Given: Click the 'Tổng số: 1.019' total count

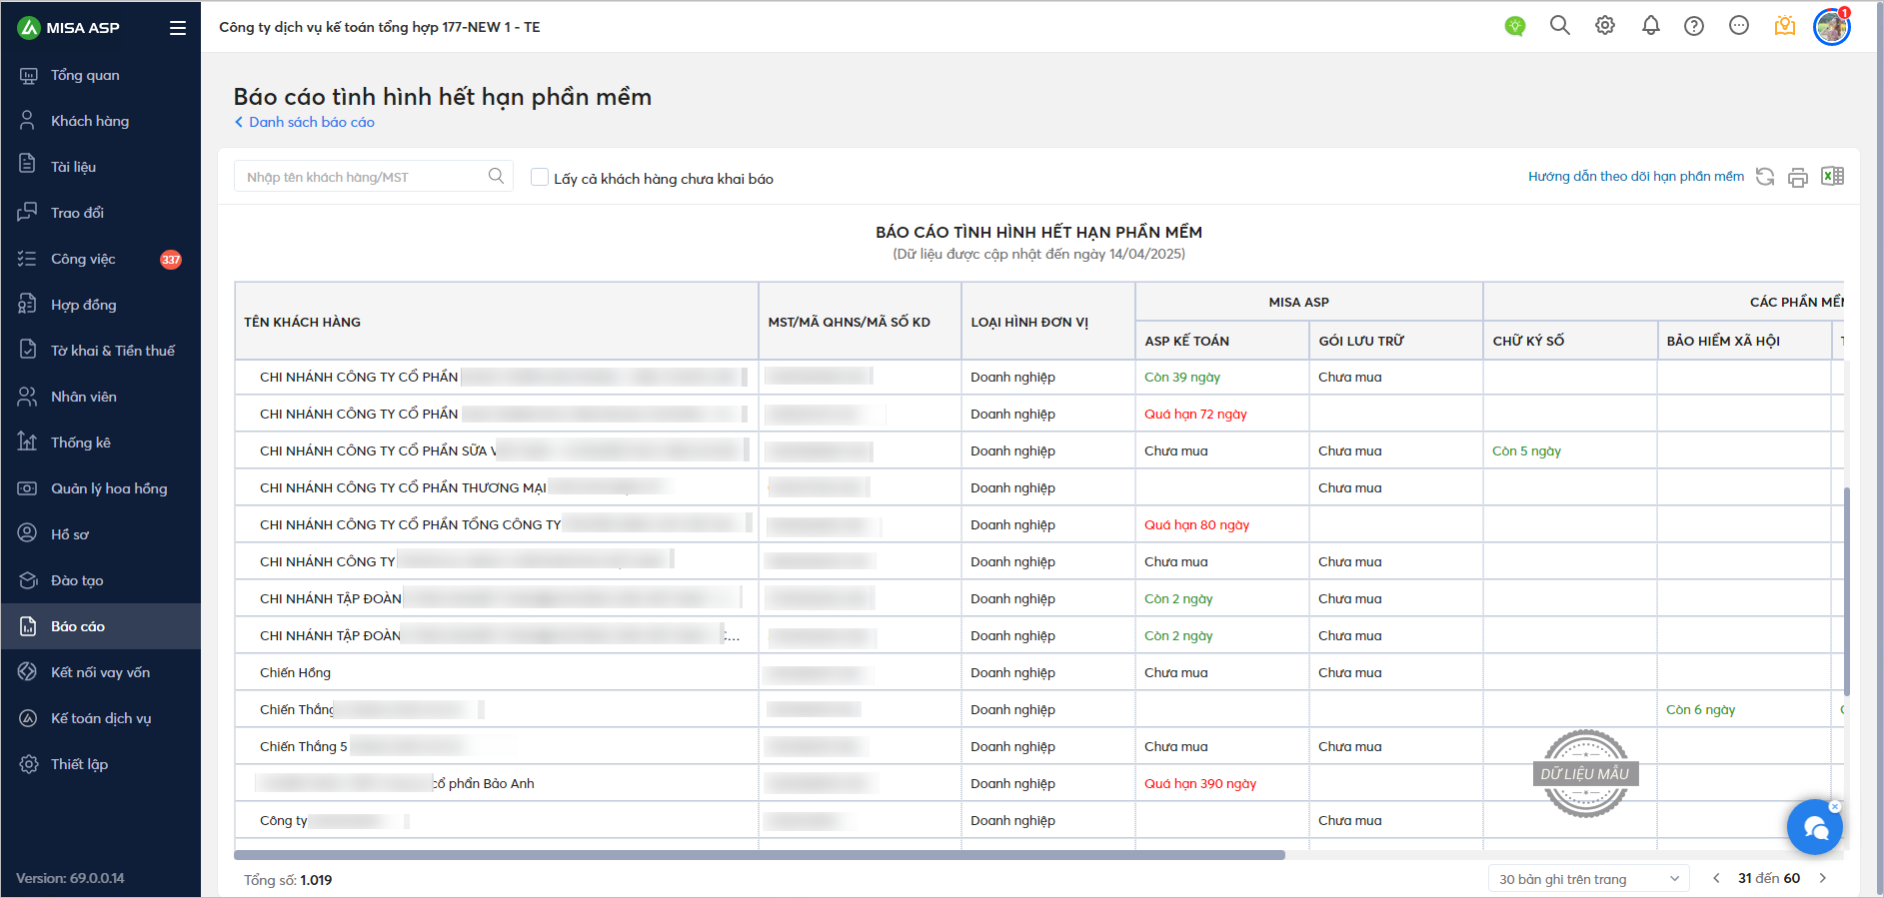Looking at the screenshot, I should click(x=288, y=880).
